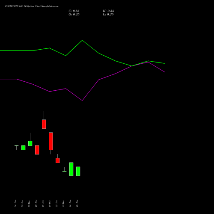The image size is (214, 214).
Task: Select the 23 Dec date label
Action: (63, 204)
